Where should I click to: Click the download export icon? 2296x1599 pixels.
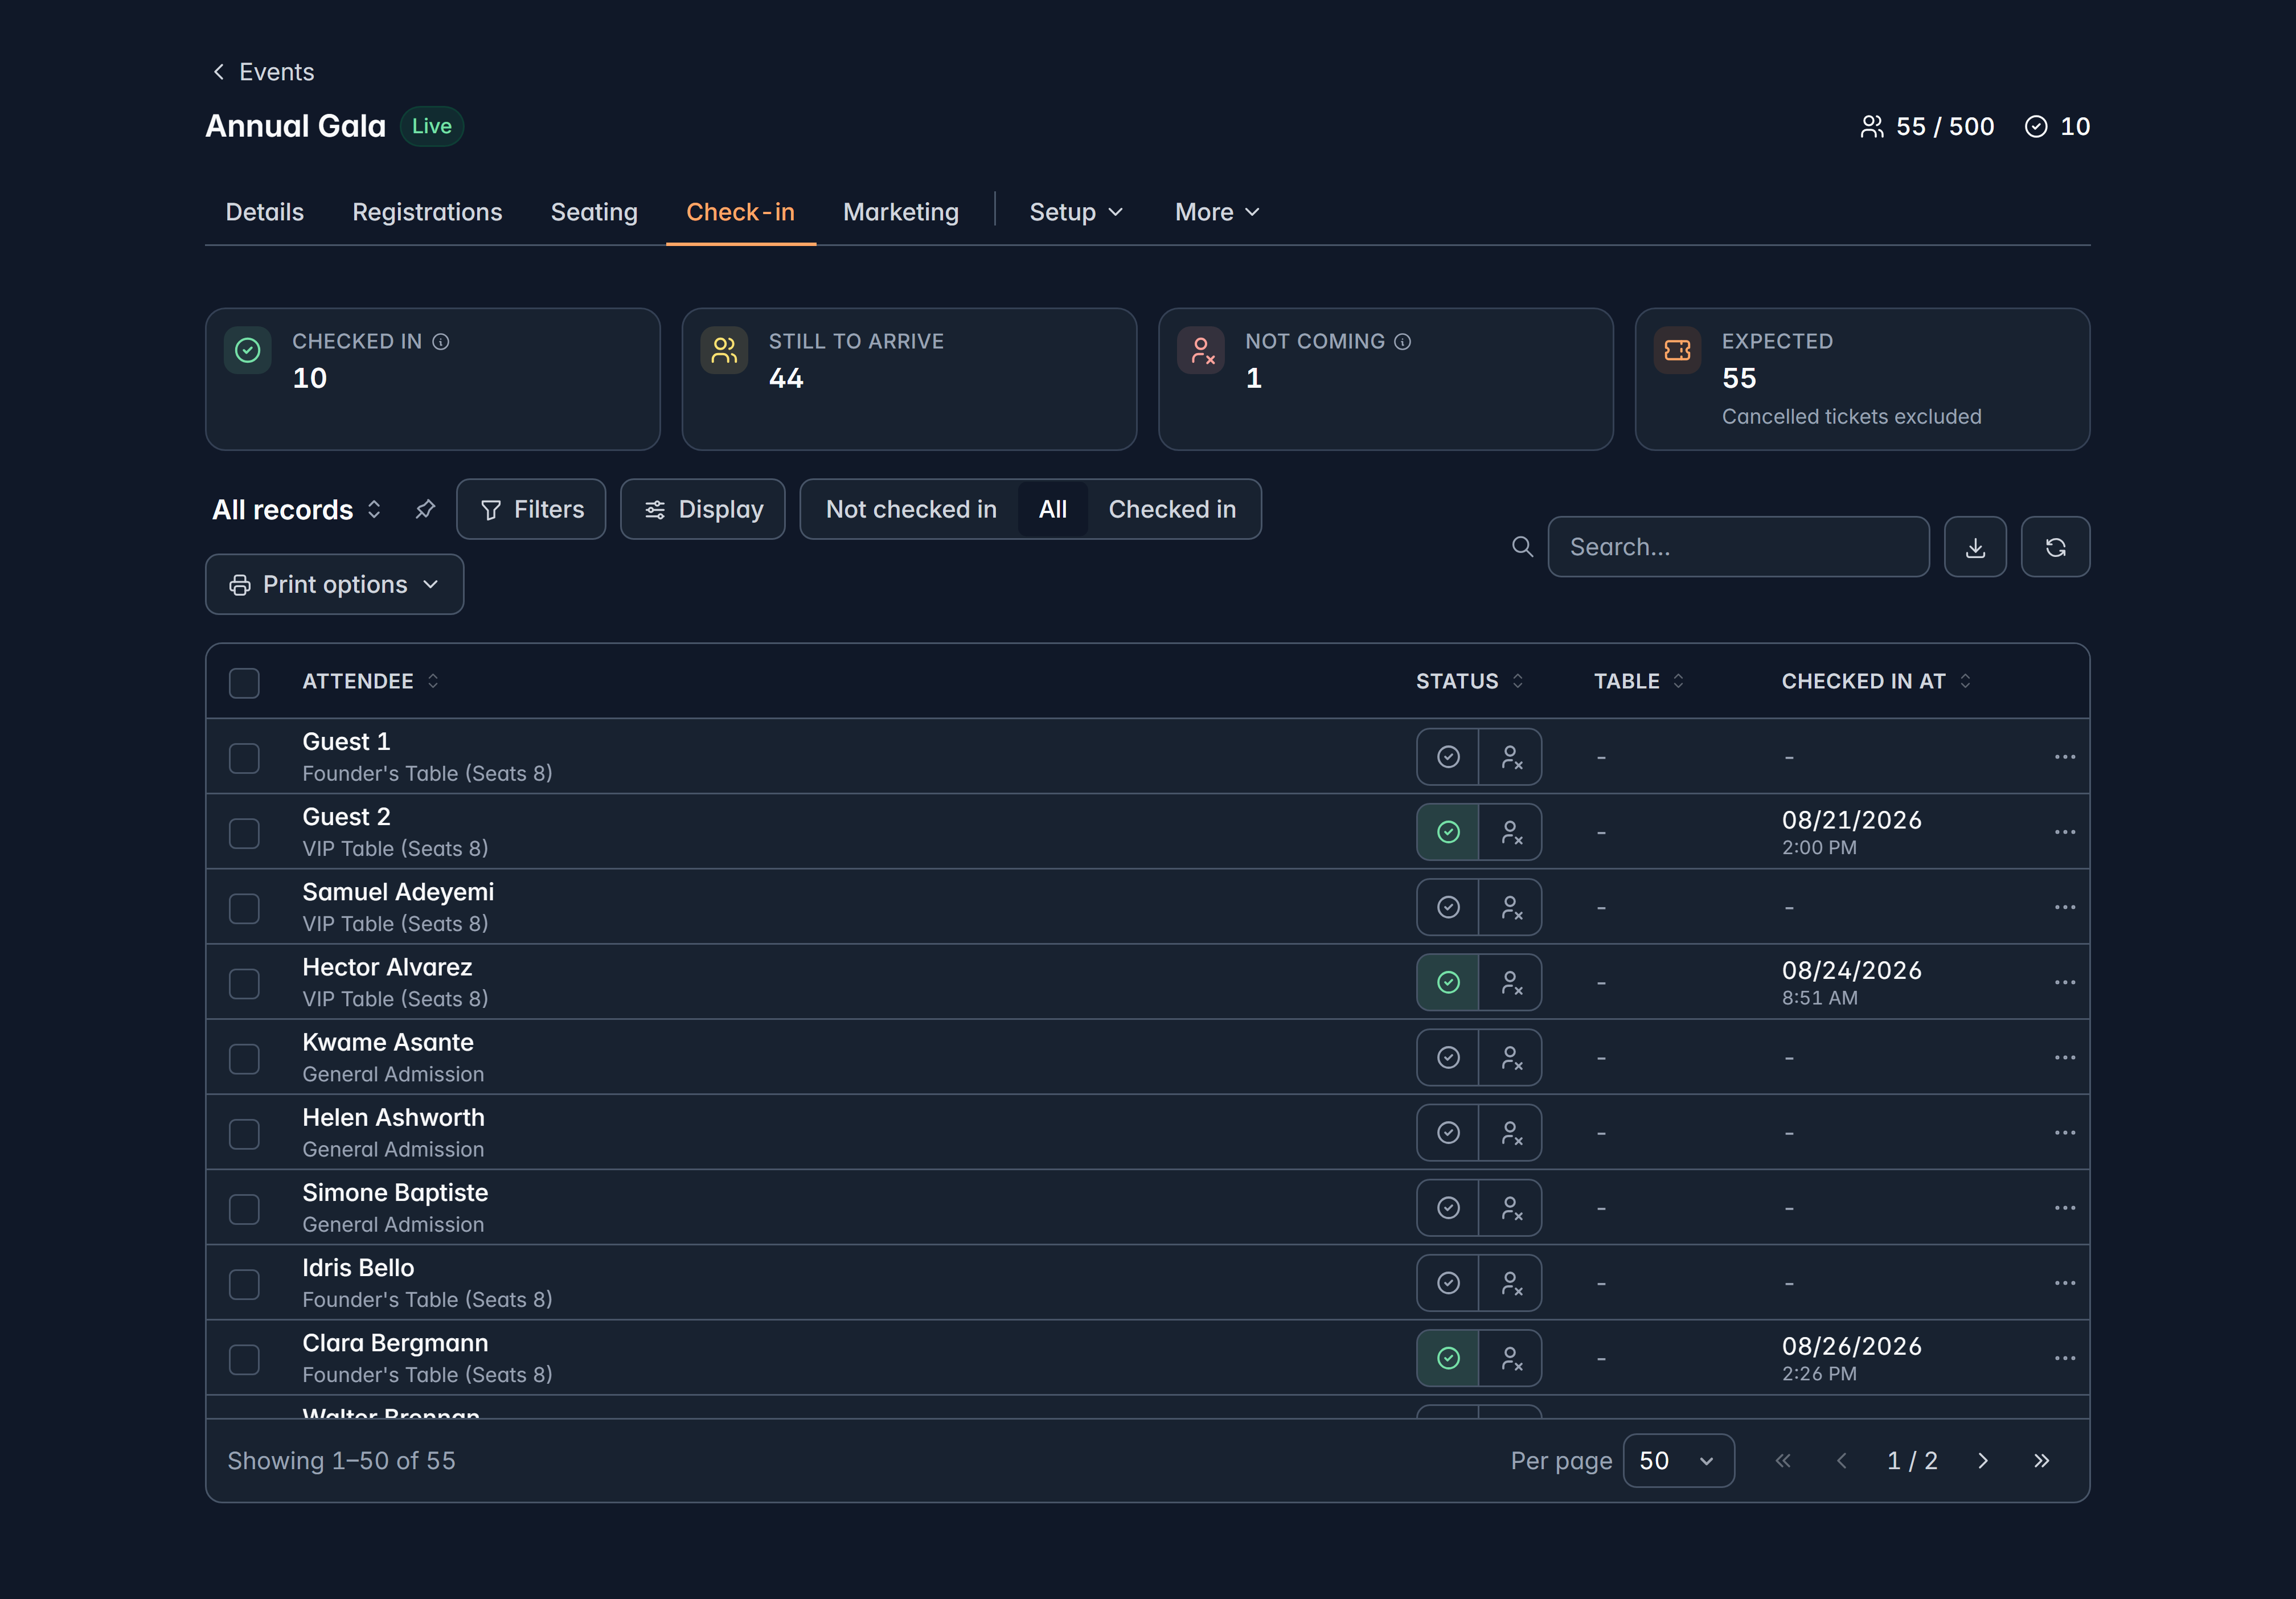1975,547
